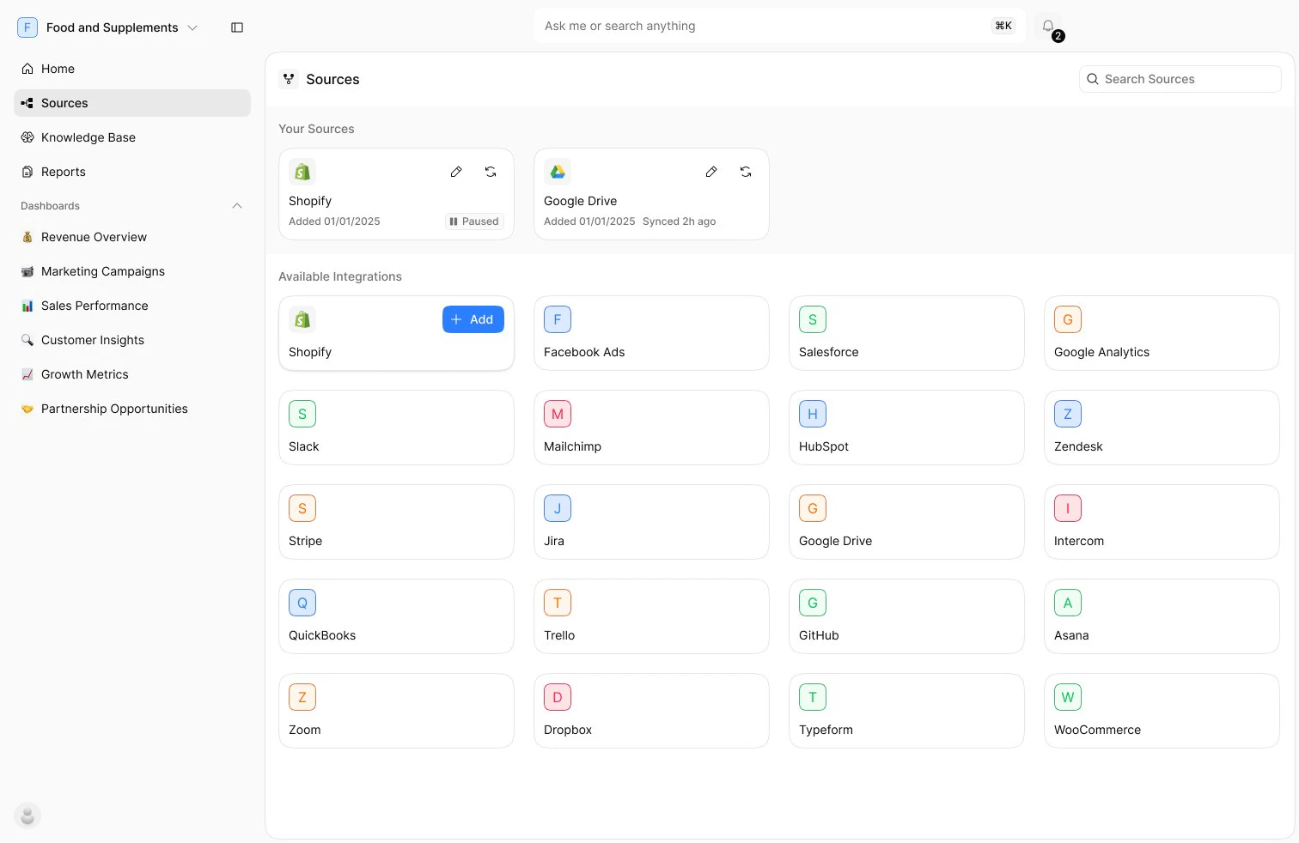Select the Intercom integration card
Viewport: 1299px width, 843px height.
[1162, 522]
